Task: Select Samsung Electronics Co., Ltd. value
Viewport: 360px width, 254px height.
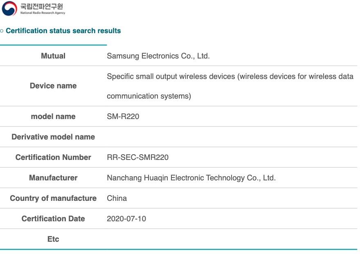Action: coord(158,56)
